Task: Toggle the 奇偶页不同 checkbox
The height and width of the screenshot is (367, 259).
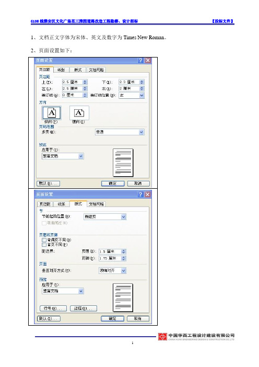Action: 44,240
